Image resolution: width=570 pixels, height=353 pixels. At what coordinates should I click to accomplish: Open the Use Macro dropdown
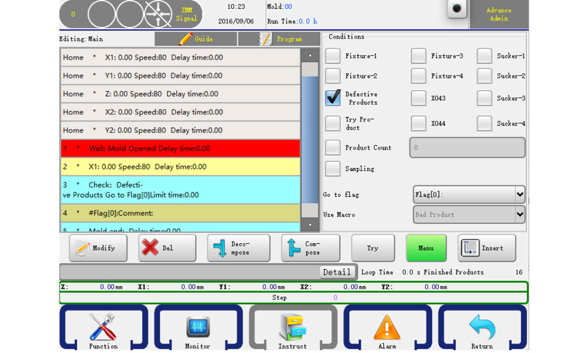(x=520, y=214)
